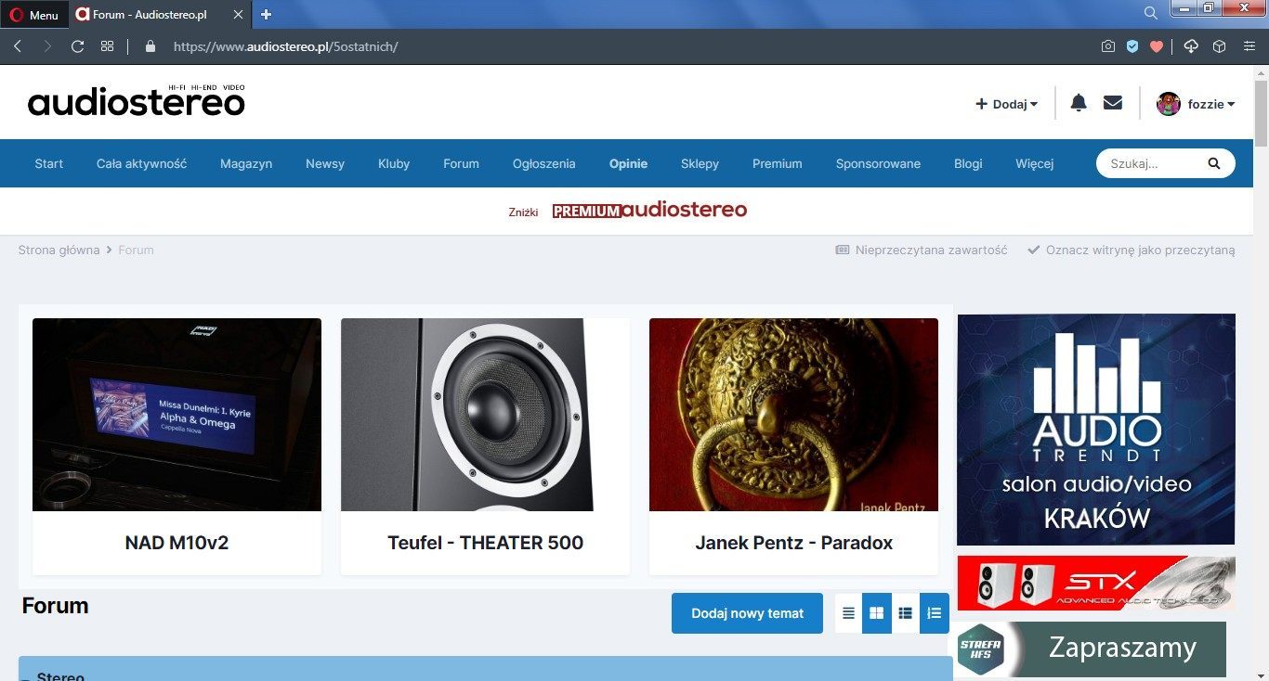Close the Forum - Audiostereo.pl tab

click(x=239, y=15)
